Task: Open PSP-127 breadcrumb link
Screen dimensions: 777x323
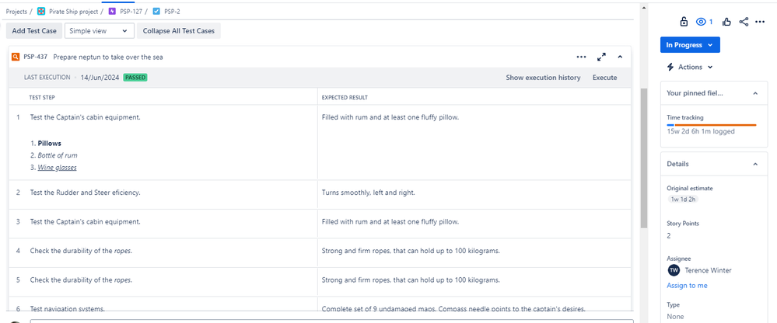Action: point(131,12)
